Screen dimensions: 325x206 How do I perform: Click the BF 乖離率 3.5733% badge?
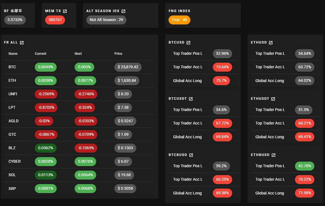pyautogui.click(x=15, y=20)
